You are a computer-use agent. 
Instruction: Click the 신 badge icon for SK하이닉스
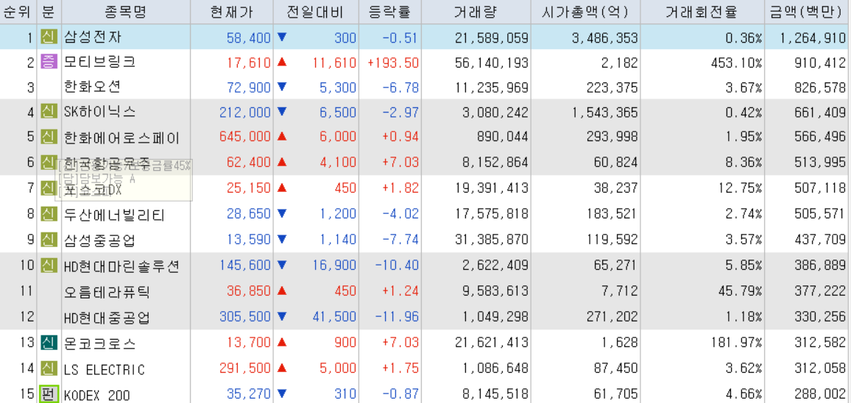click(x=49, y=113)
